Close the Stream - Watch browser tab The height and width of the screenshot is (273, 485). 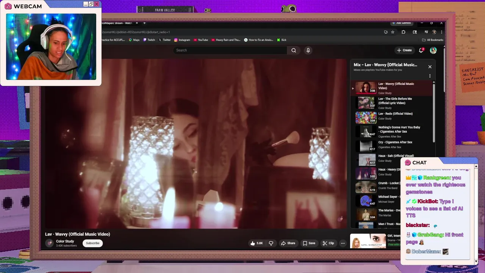(x=137, y=23)
